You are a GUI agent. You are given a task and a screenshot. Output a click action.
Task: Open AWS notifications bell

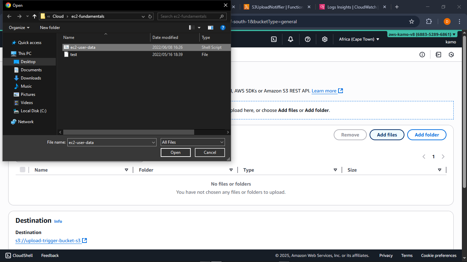click(x=291, y=39)
